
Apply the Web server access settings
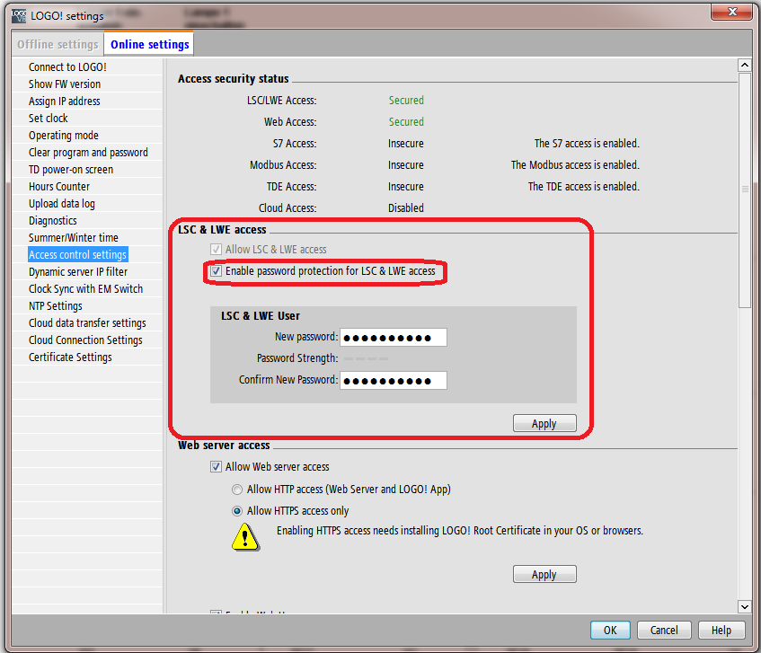544,575
